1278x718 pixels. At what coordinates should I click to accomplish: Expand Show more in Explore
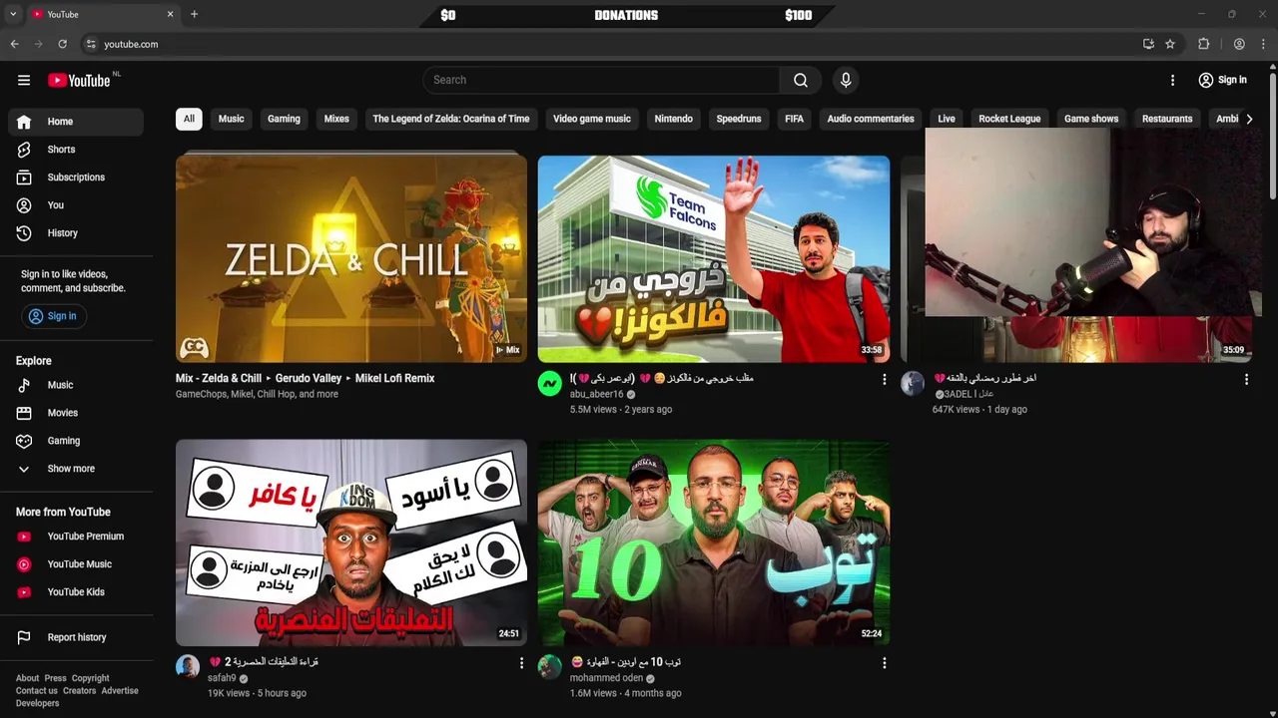[x=76, y=469]
